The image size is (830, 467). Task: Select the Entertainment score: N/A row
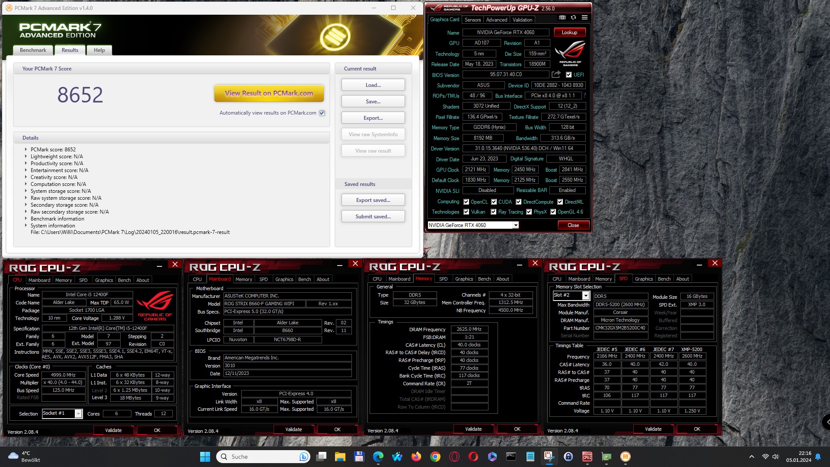[x=59, y=170]
